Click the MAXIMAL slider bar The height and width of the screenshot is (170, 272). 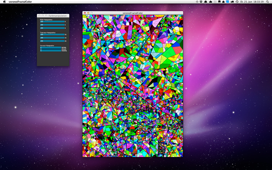coord(50,51)
